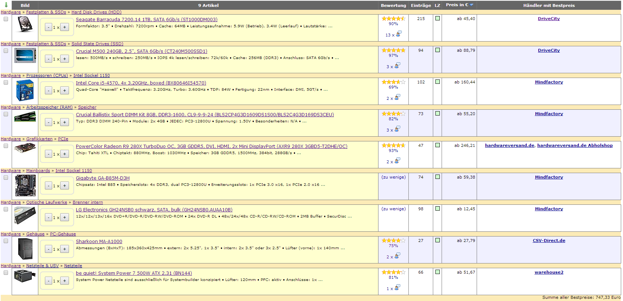Open reviews icon for Intel Core i5-4570
The width and height of the screenshot is (623, 301).
pos(397,97)
